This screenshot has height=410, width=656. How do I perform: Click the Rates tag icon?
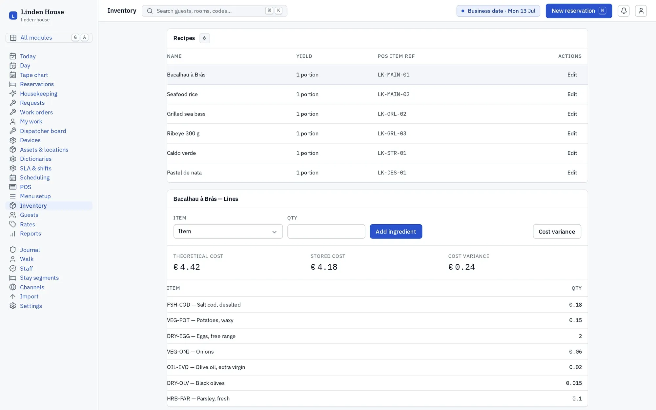pyautogui.click(x=13, y=224)
